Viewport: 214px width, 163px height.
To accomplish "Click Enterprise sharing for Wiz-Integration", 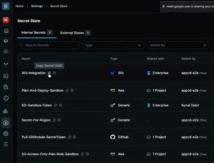I will (157, 73).
